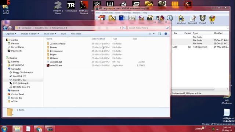Select the Development folder
Image resolution: width=235 pixels, height=132 pixels.
click(56, 51)
